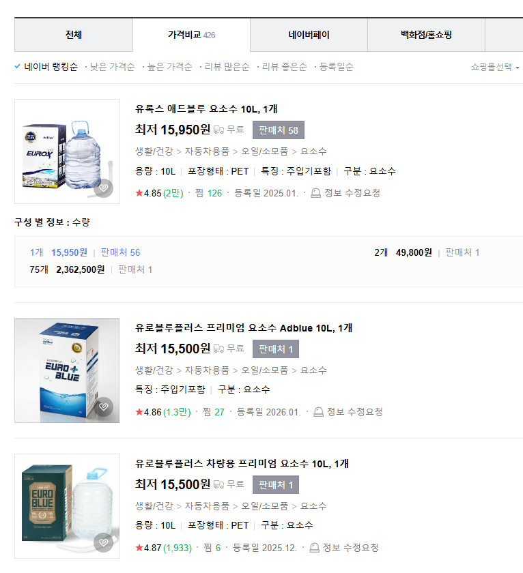523x573 pixels.
Task: Click bell icon beside first 정보 수정요청
Action: coord(315,193)
